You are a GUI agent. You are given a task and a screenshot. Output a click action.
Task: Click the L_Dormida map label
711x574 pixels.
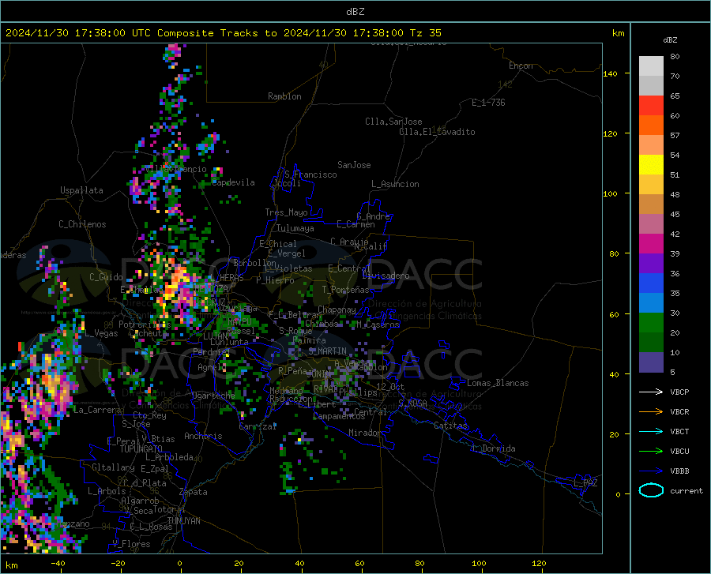tap(493, 448)
